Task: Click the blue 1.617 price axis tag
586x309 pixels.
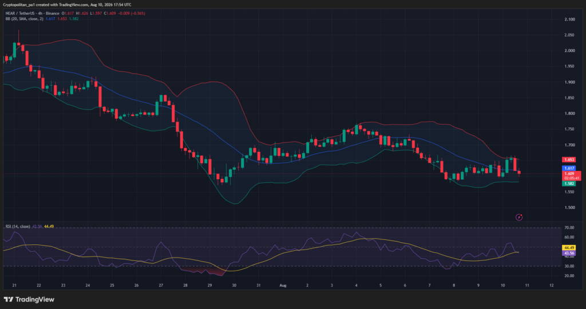Action: coord(569,168)
